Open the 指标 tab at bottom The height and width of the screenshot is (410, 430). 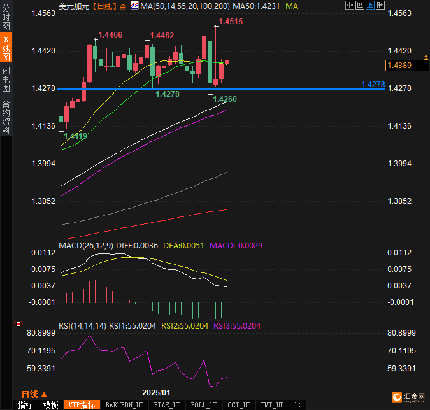pos(25,405)
